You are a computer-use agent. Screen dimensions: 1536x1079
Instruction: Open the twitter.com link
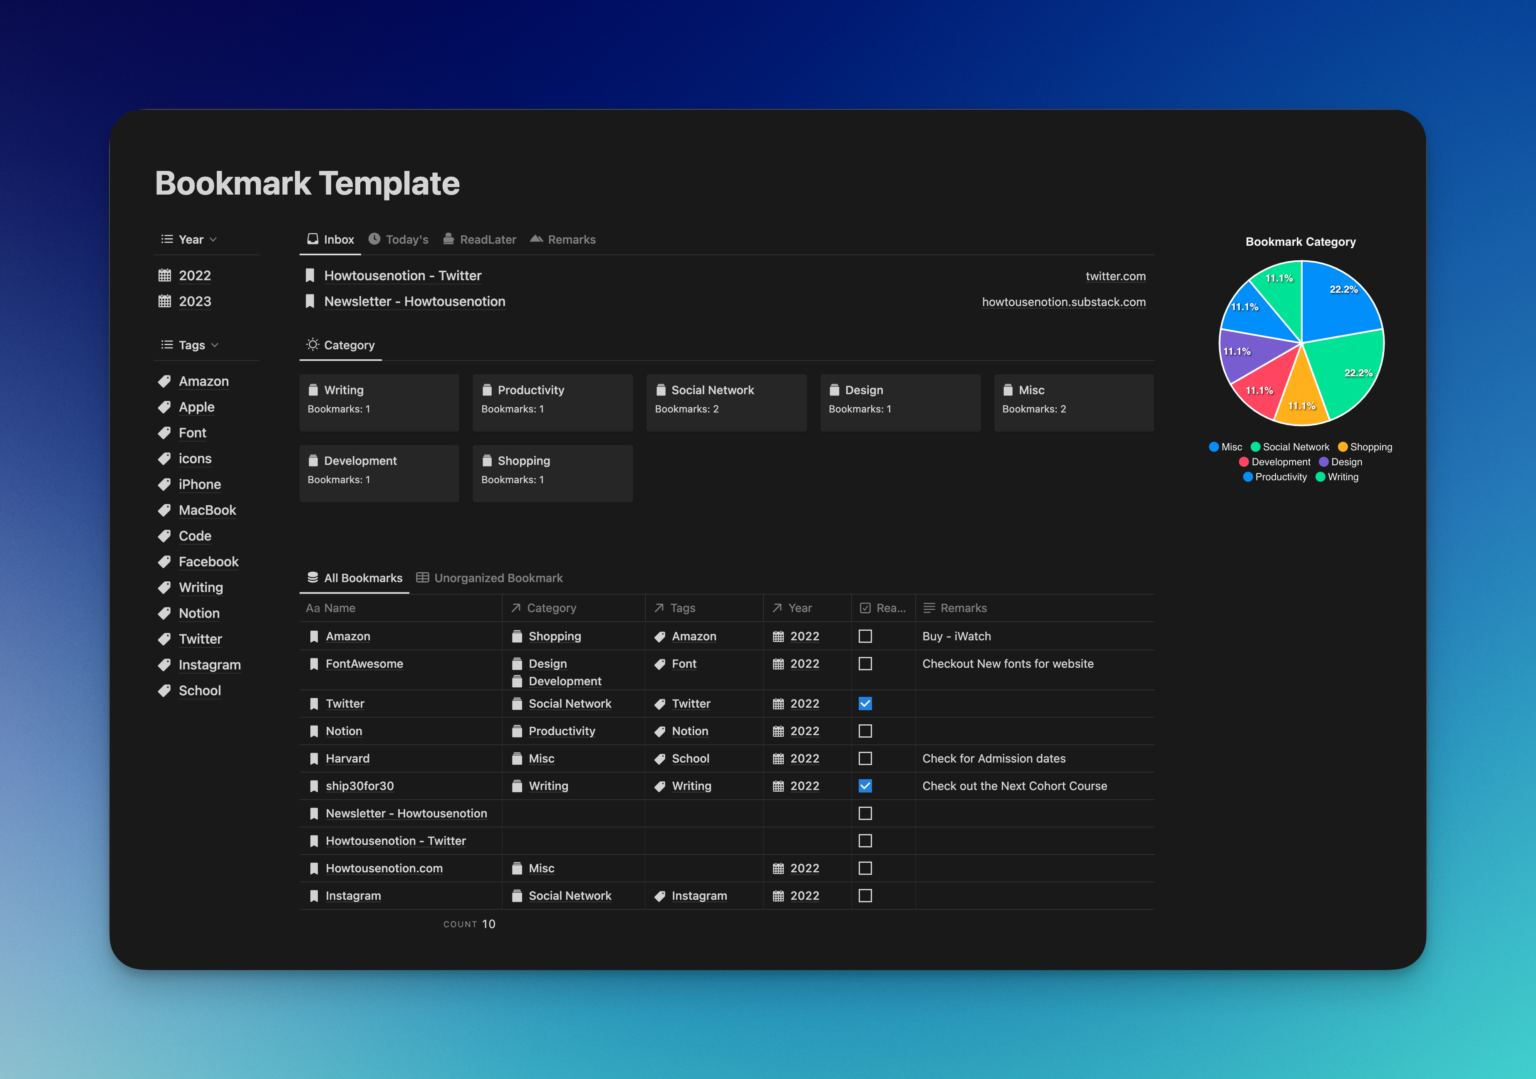click(1115, 276)
